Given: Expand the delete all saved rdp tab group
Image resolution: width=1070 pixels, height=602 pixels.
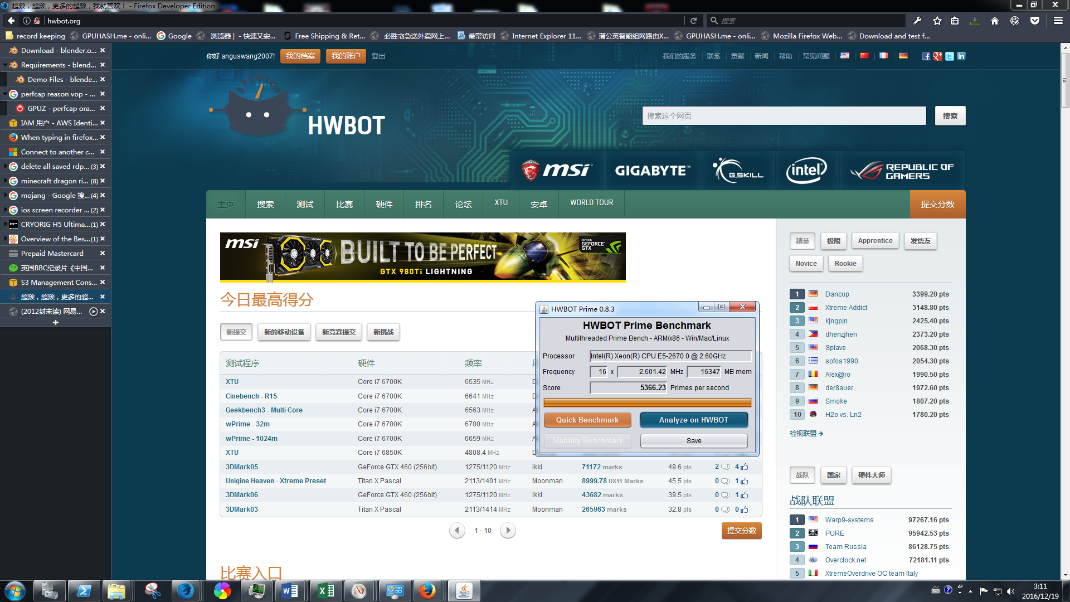Looking at the screenshot, I should coord(5,166).
